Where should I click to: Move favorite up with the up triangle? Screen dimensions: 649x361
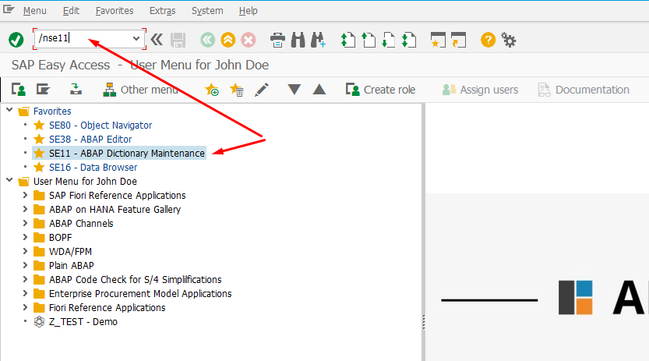tap(319, 89)
